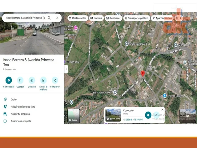
Task: Open Street View thumbnail for Conocoto
Action: pos(113,115)
